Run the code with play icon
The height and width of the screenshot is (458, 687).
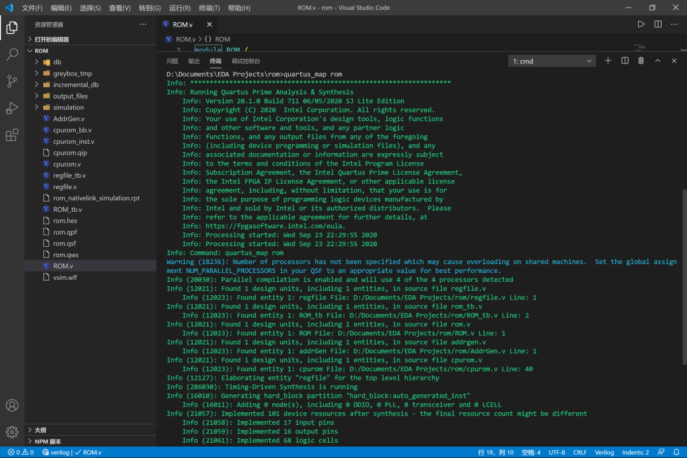[x=641, y=25]
